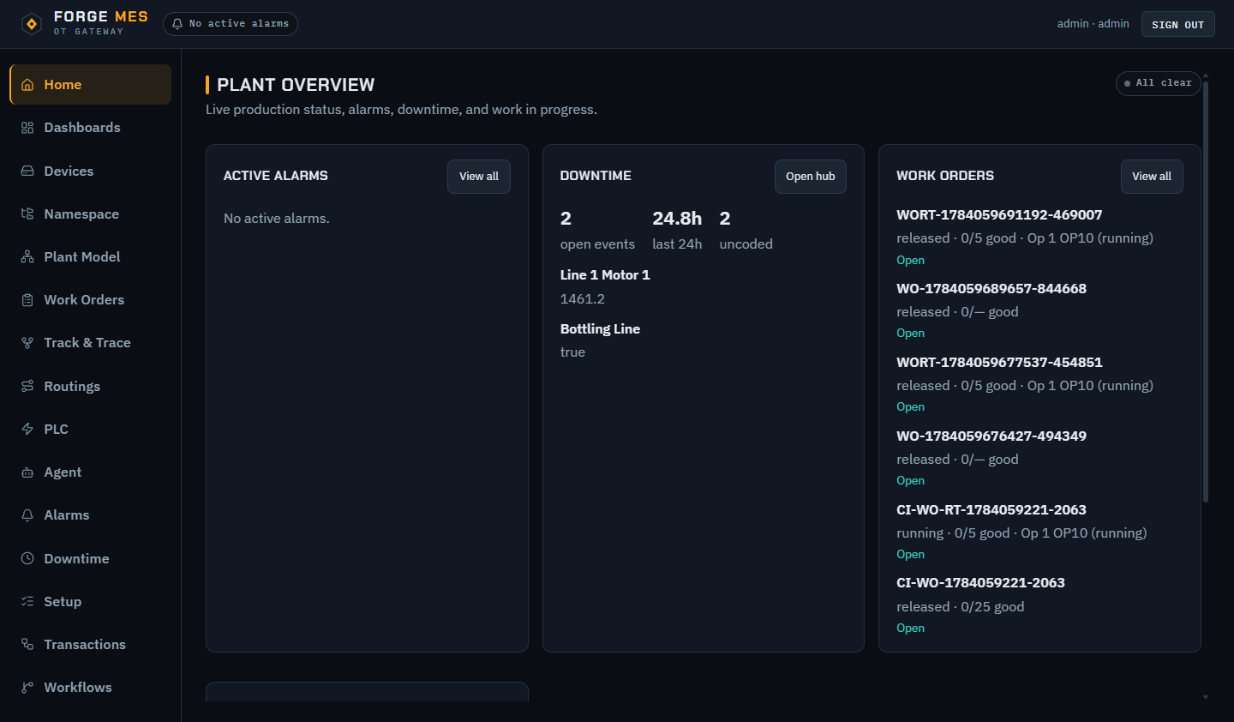Click the PLC lightning bolt icon

point(27,430)
